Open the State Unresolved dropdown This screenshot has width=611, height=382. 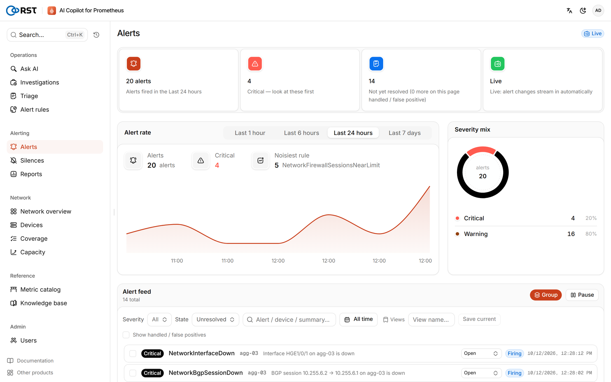(x=215, y=320)
